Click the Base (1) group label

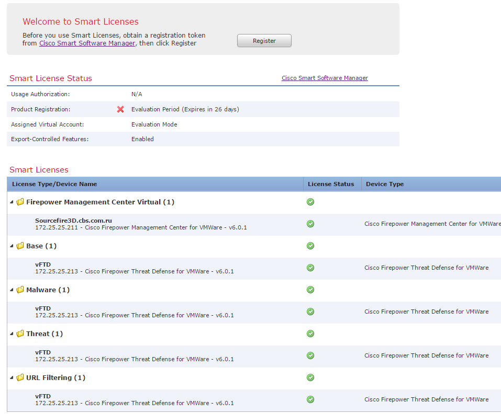[41, 246]
